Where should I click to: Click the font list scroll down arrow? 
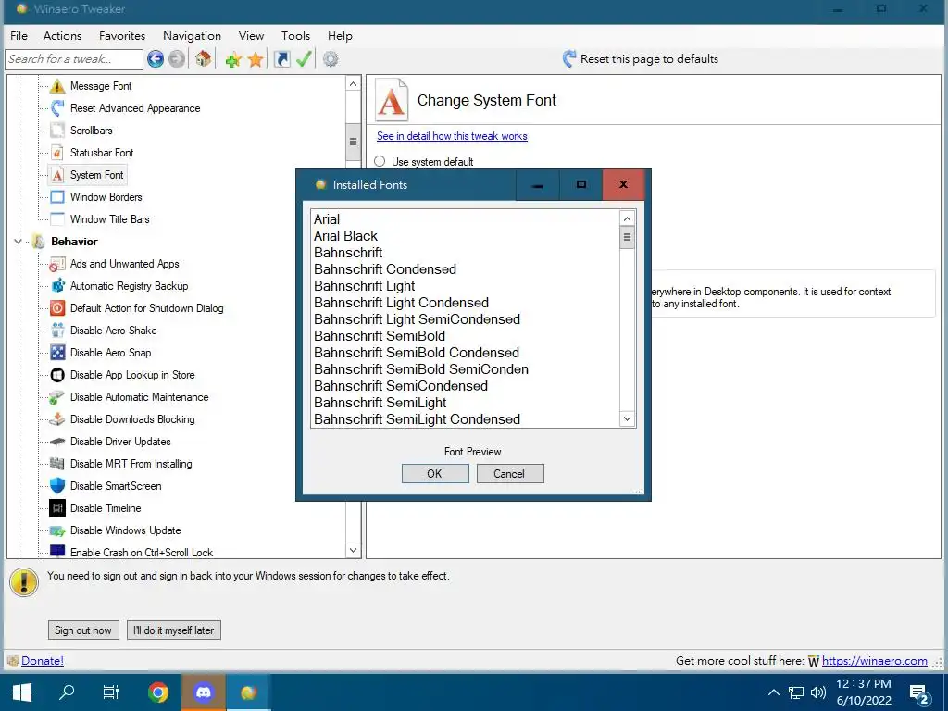627,419
